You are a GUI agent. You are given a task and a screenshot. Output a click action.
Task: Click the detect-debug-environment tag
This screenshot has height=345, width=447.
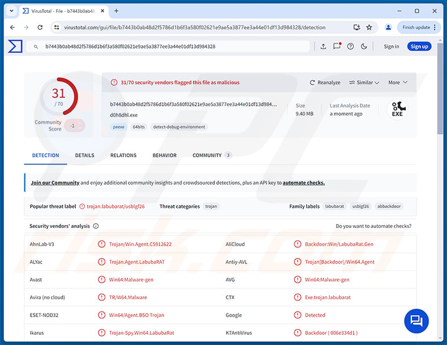click(x=179, y=127)
